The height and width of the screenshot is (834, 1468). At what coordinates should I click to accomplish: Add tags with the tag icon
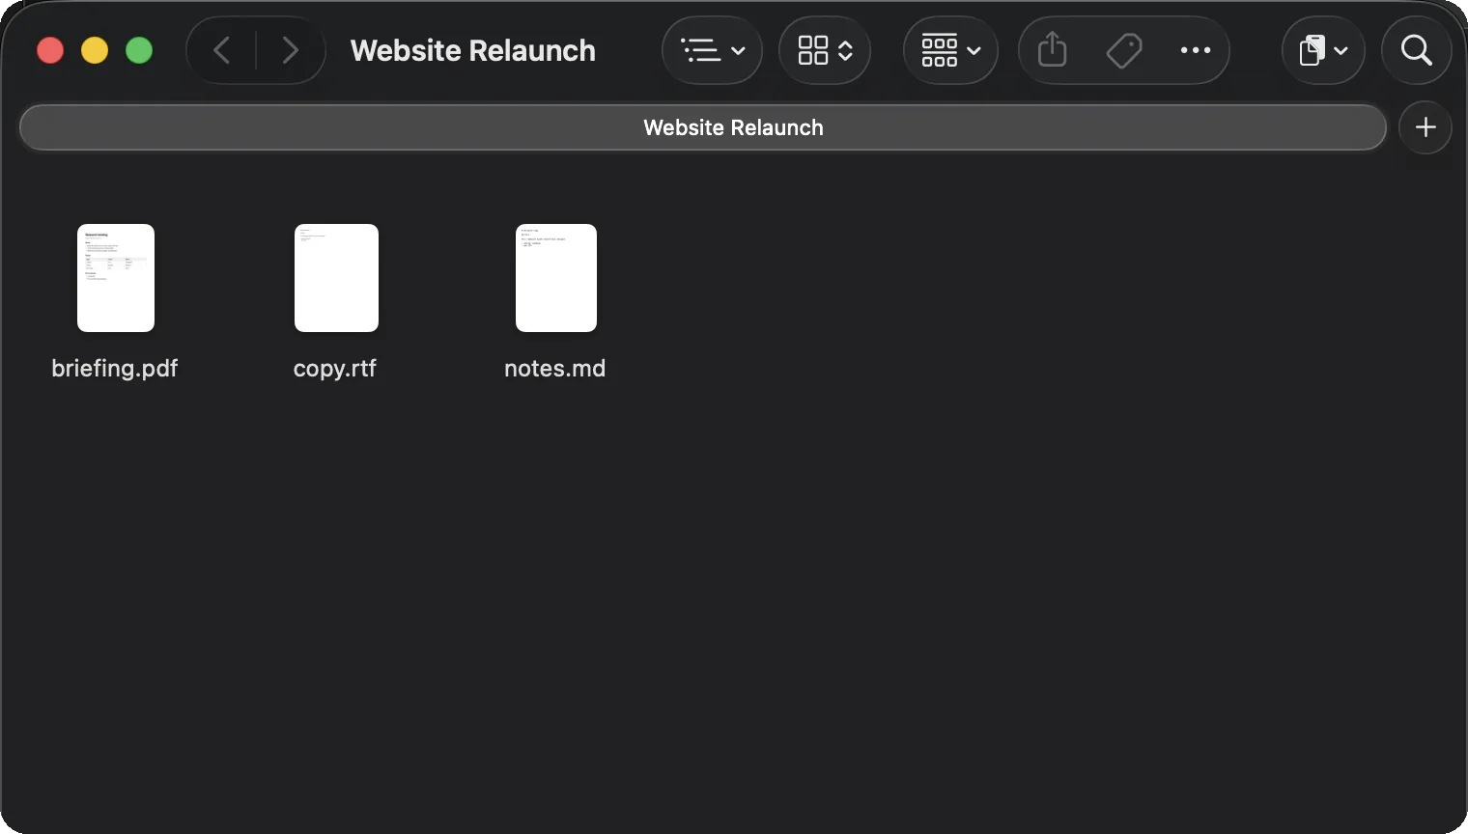1124,50
